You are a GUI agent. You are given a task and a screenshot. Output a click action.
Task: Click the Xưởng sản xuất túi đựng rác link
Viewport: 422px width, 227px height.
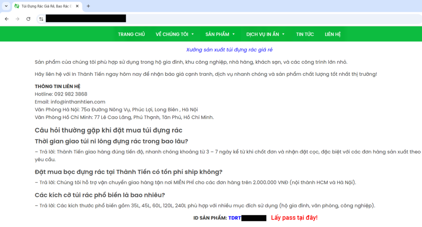tap(229, 50)
